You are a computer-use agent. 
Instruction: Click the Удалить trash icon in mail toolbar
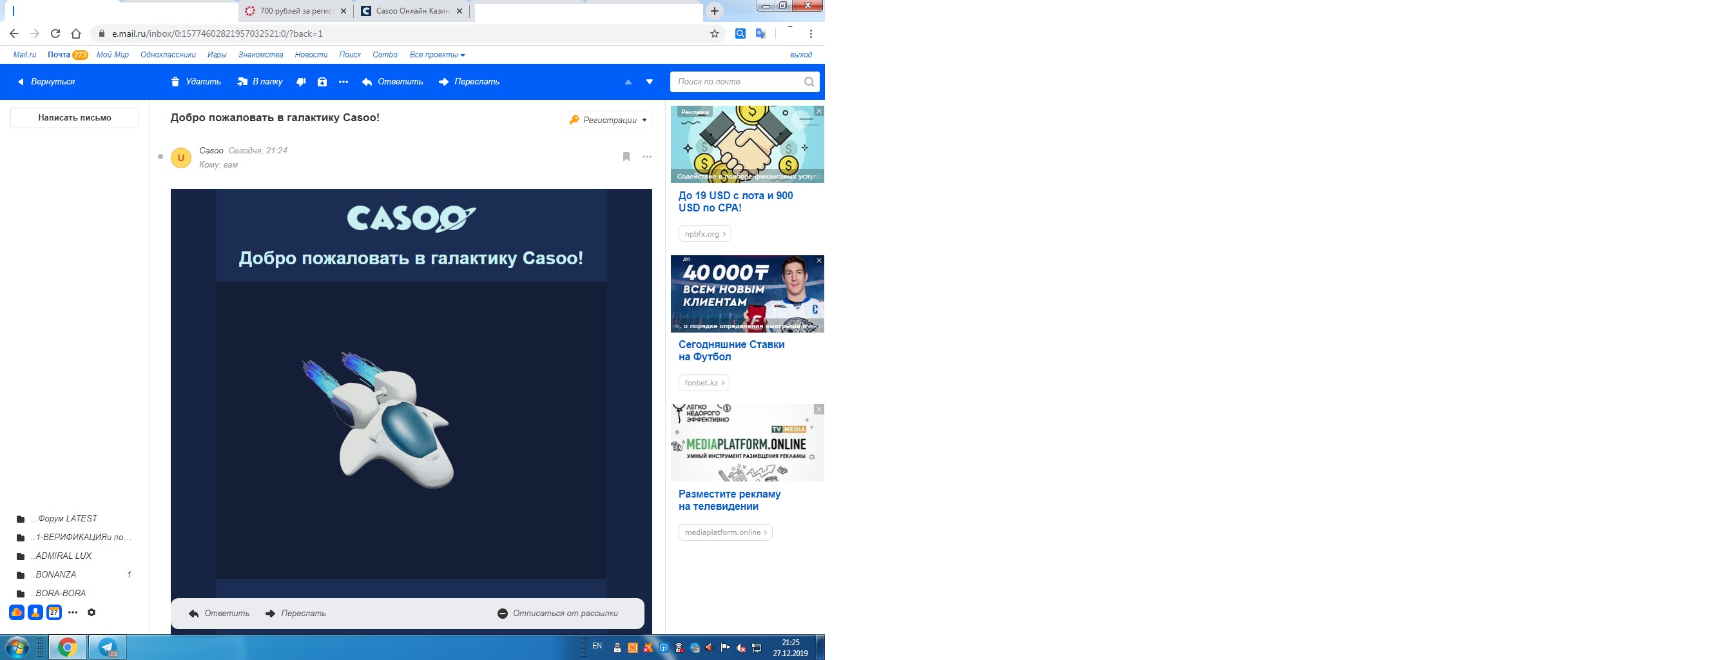[175, 82]
